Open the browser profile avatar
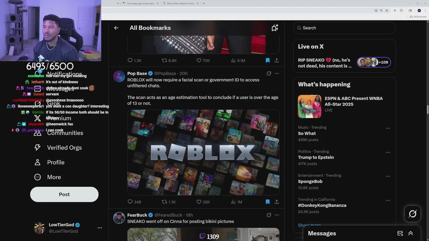The height and width of the screenshot is (241, 429). pyautogui.click(x=419, y=11)
